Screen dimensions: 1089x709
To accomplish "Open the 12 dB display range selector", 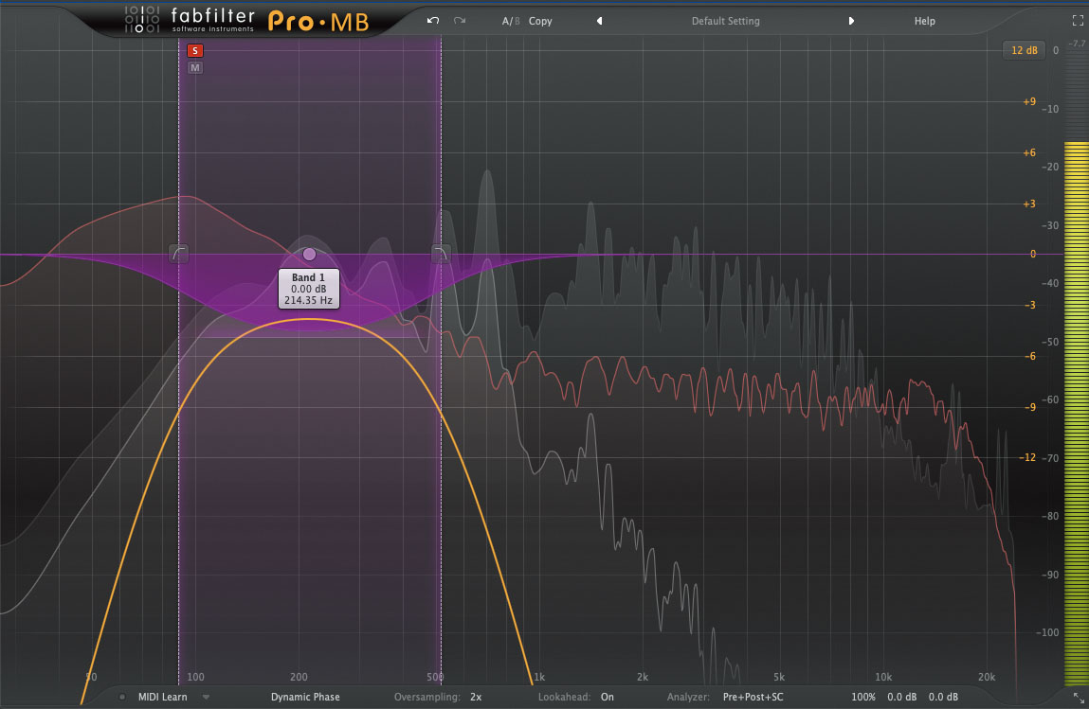I will click(1024, 50).
